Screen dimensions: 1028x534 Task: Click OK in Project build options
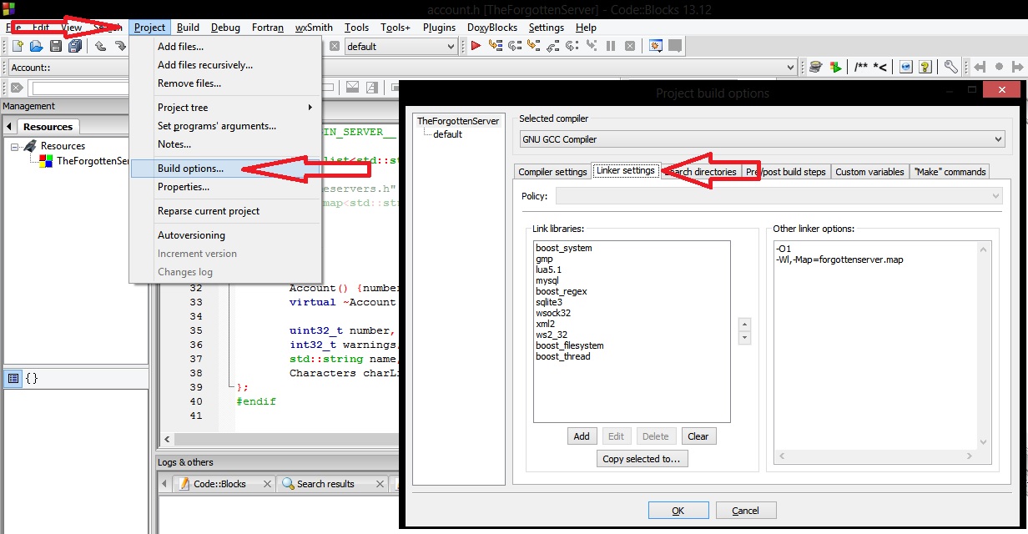[678, 511]
